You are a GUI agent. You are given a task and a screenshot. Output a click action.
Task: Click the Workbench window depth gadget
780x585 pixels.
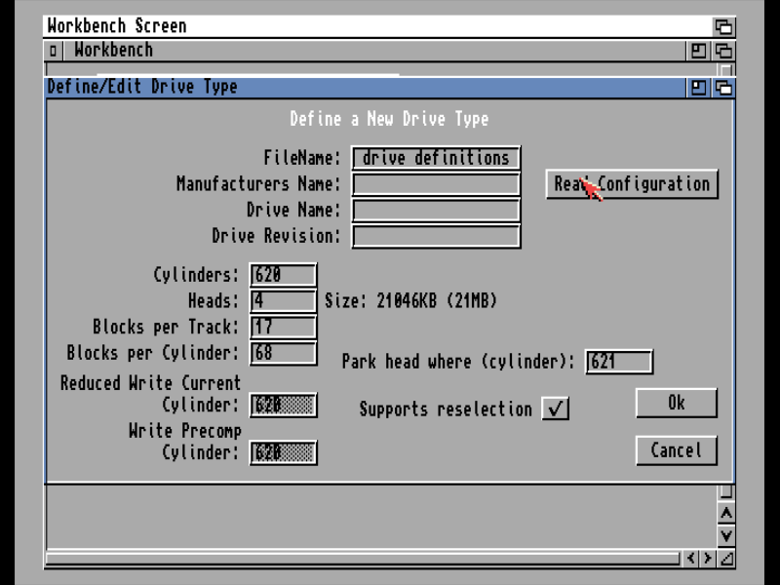tap(723, 51)
